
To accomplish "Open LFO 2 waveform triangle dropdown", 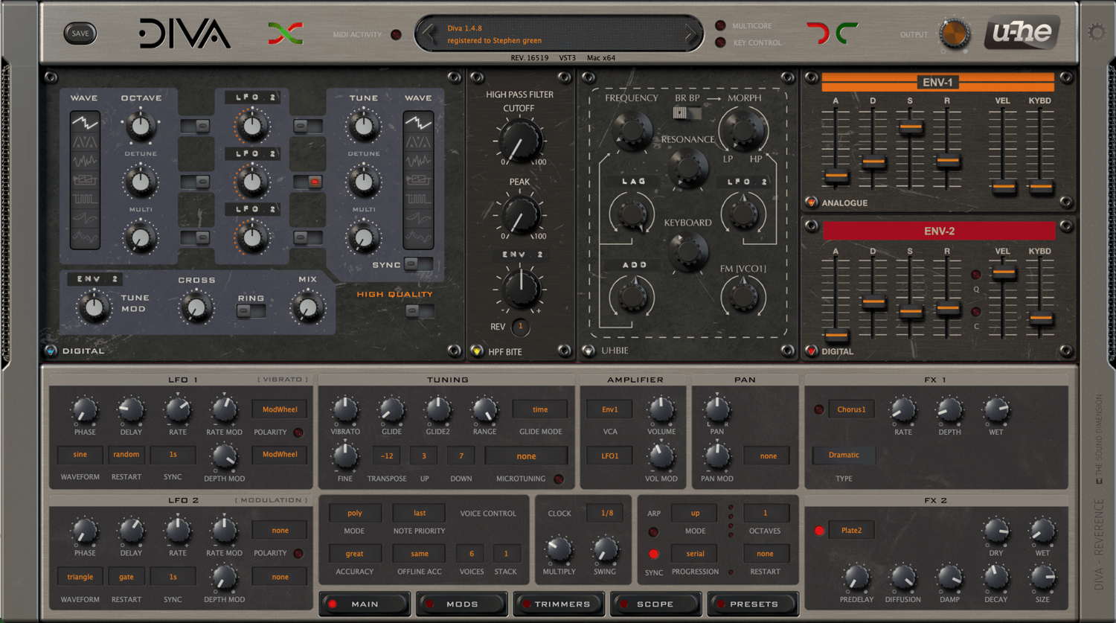I will tap(80, 577).
